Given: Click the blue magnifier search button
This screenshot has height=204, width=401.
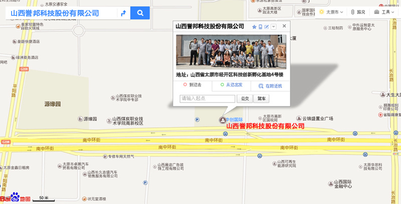Looking at the screenshot, I should coord(140,13).
